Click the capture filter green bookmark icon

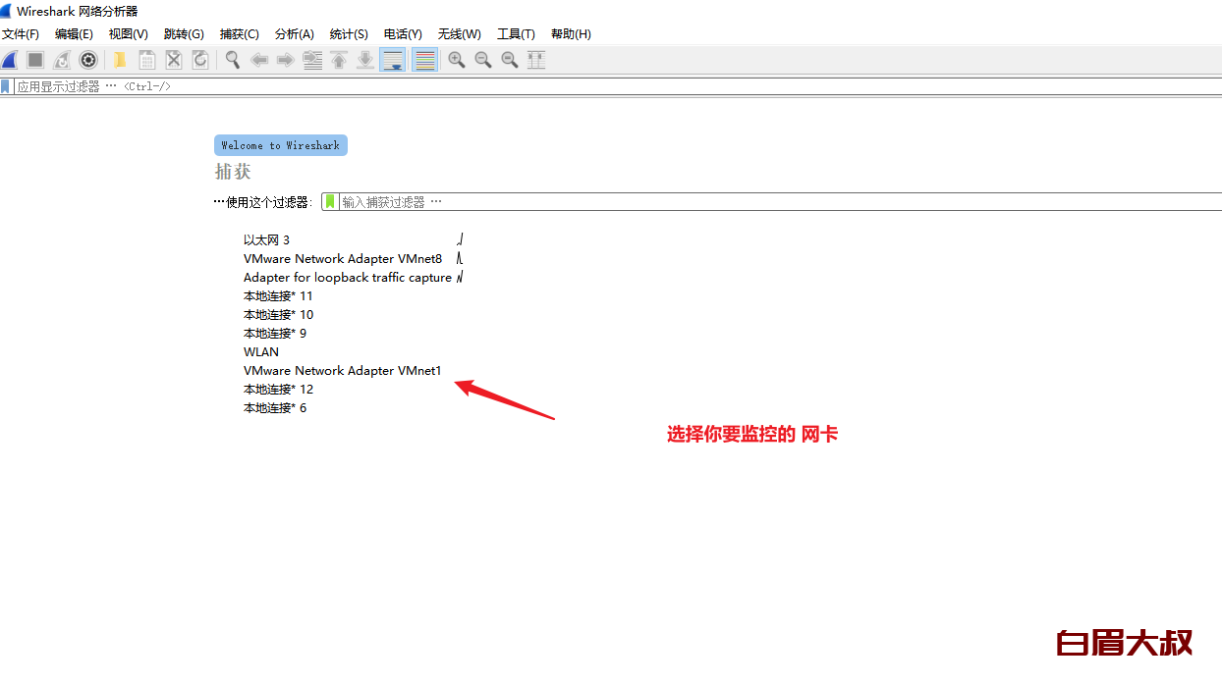[x=330, y=201]
